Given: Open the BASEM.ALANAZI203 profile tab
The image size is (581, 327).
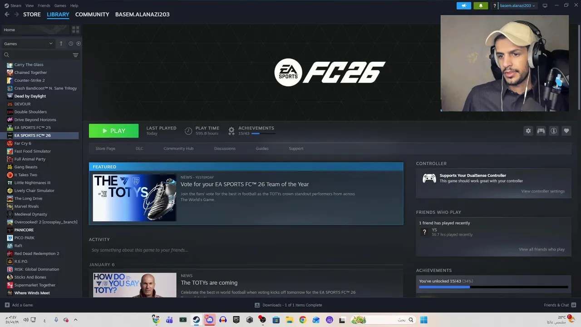Looking at the screenshot, I should point(142,15).
